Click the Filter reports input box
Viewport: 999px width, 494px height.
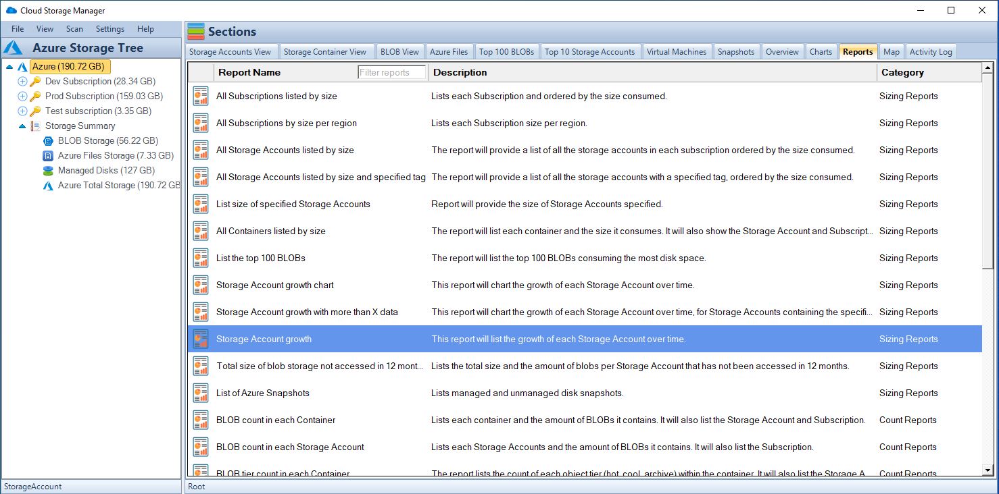pos(392,72)
